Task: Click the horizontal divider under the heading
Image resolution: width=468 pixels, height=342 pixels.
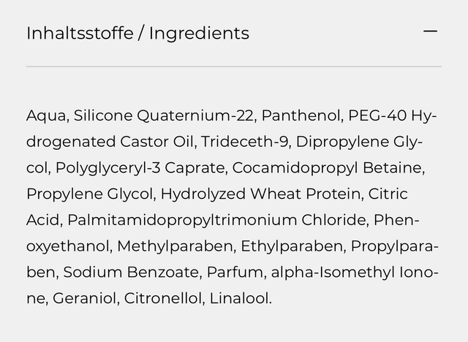Action: coord(234,66)
